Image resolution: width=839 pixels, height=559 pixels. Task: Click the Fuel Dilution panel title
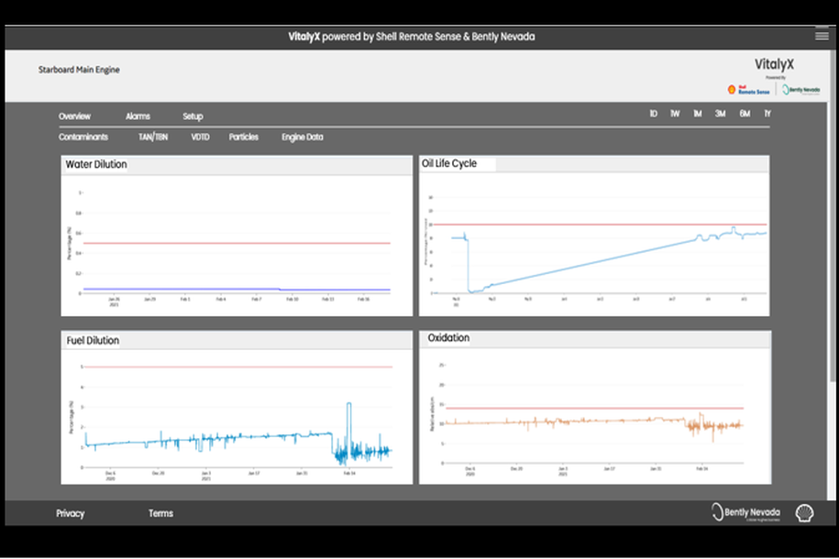pos(93,340)
